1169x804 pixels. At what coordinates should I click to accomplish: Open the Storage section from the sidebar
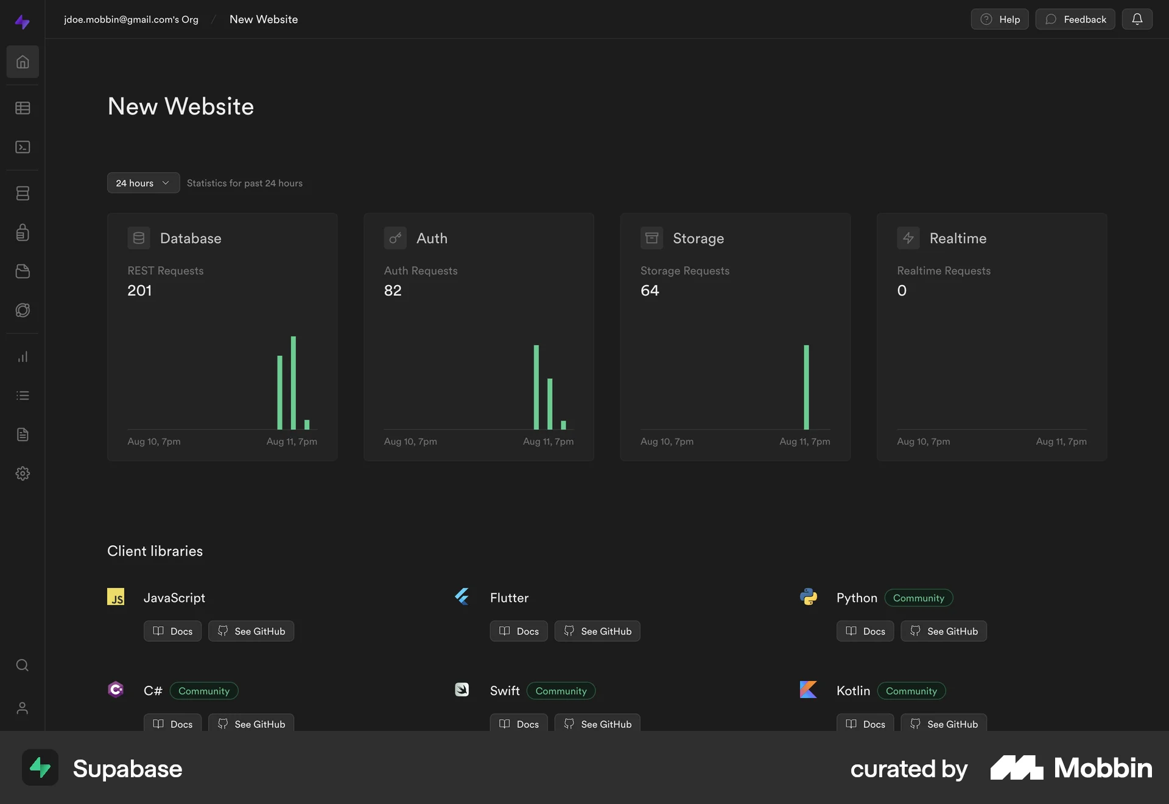tap(23, 271)
